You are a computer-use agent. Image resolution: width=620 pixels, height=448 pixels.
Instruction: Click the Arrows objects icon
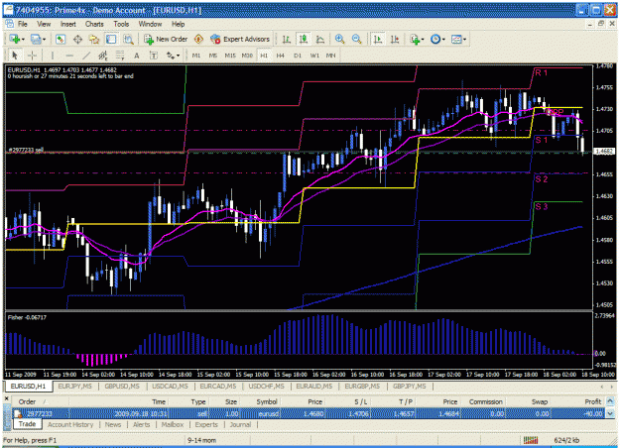click(x=171, y=56)
